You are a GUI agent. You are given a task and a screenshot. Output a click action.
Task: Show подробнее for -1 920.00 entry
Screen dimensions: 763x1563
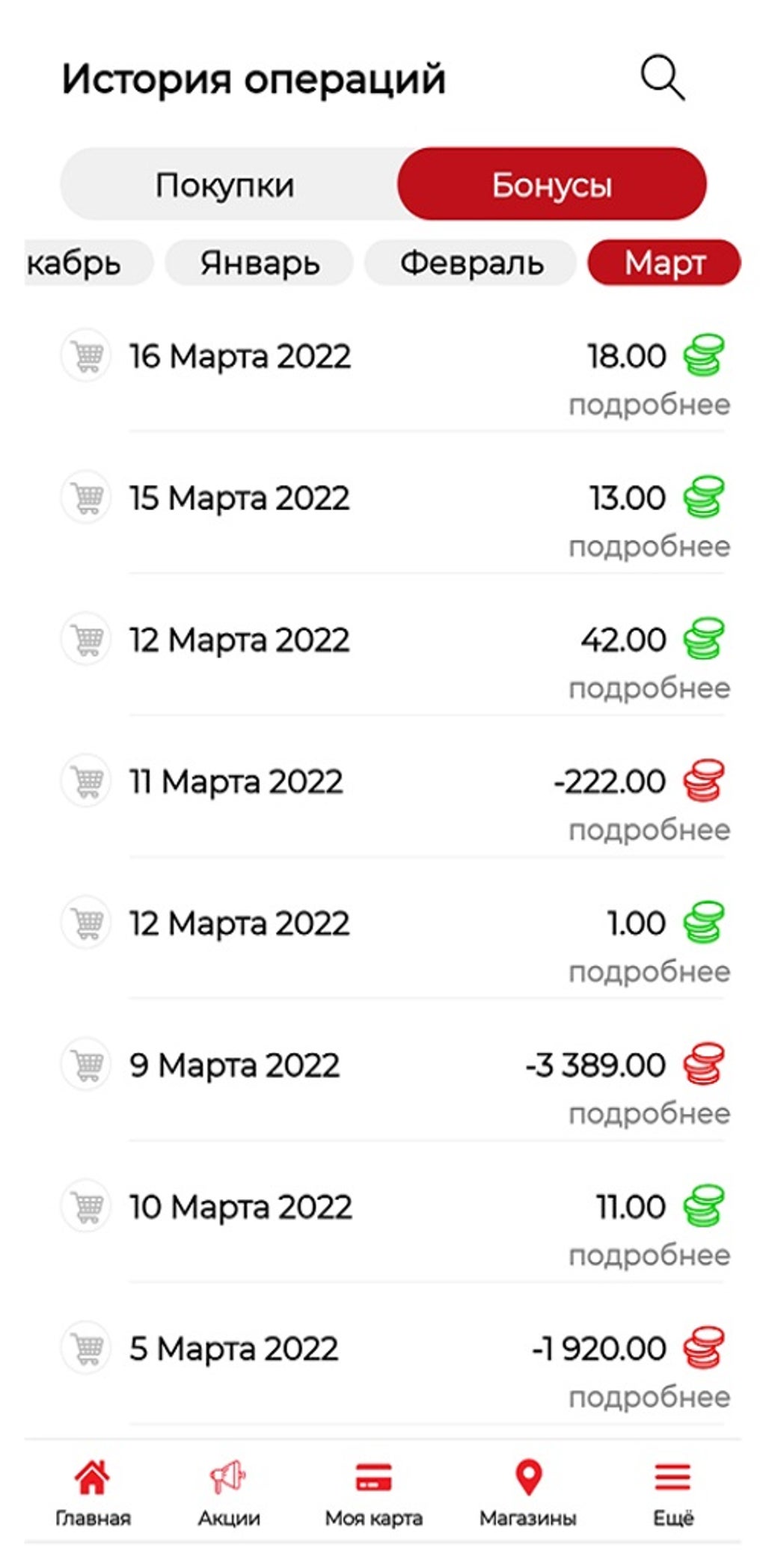(649, 1397)
